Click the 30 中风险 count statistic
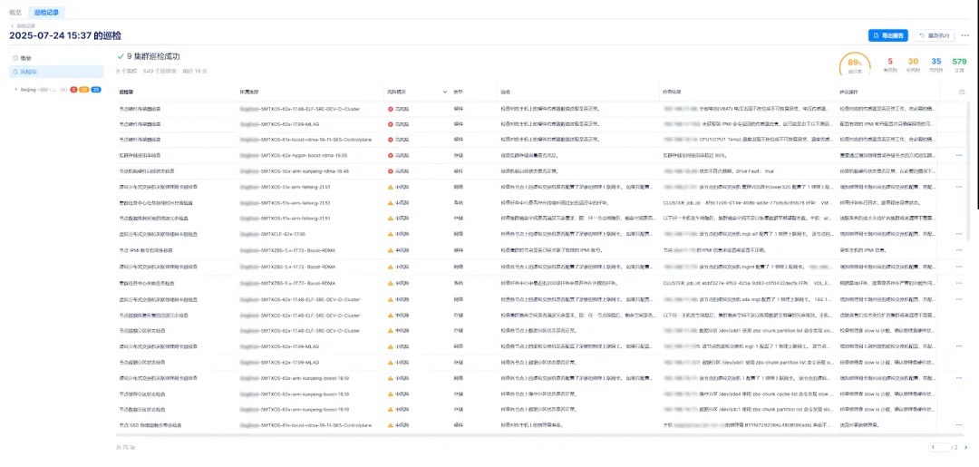This screenshot has width=979, height=467. (913, 63)
